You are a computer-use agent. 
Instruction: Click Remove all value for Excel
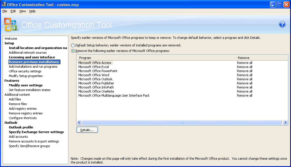click(x=245, y=67)
